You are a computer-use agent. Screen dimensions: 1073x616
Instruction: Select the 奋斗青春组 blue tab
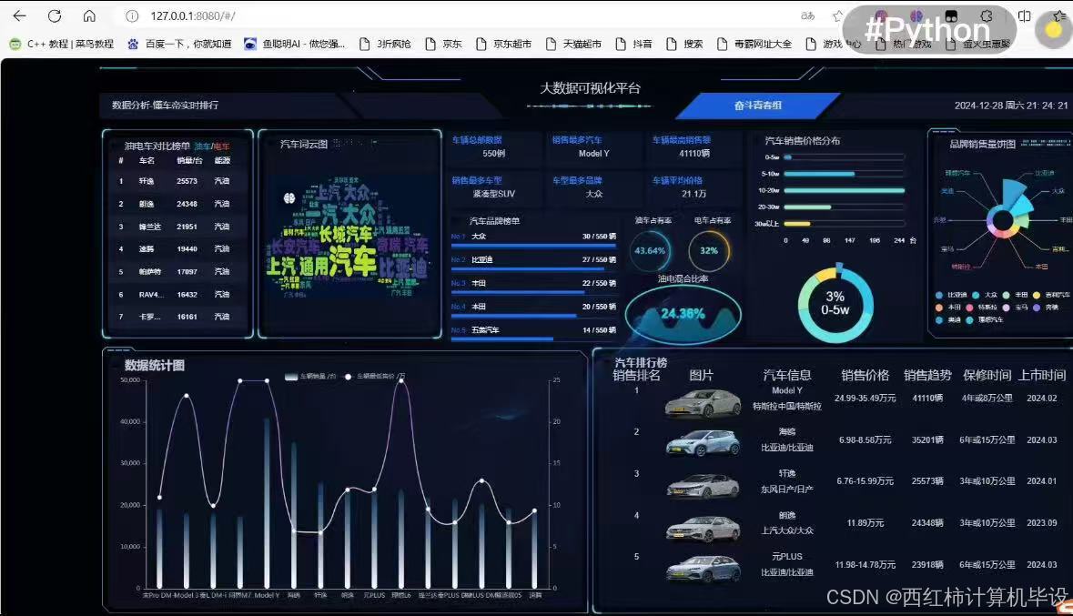757,106
